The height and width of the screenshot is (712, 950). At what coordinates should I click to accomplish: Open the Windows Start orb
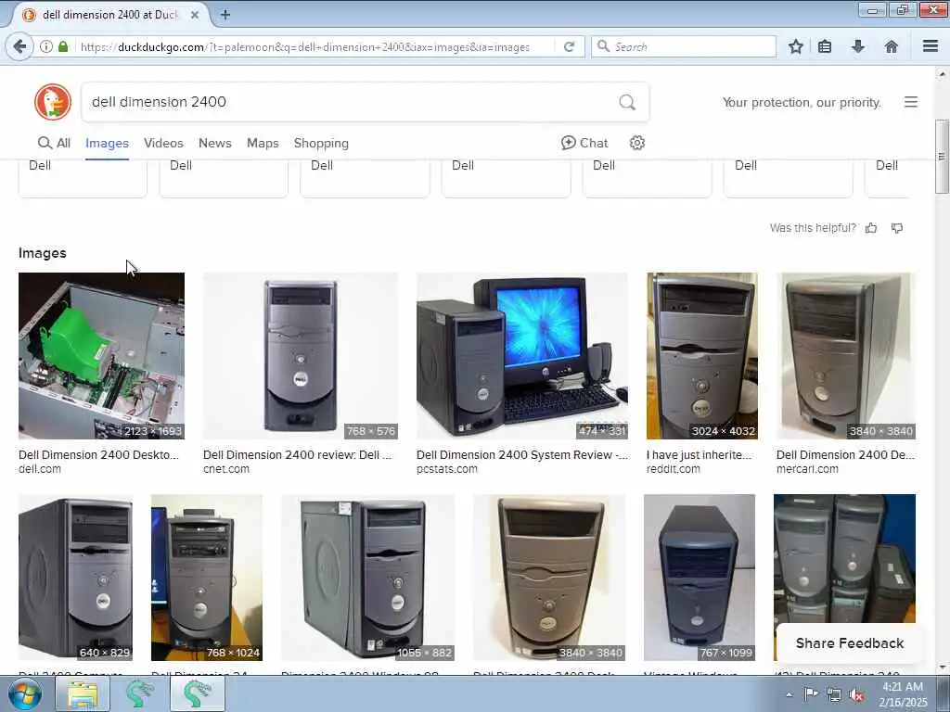(x=24, y=693)
